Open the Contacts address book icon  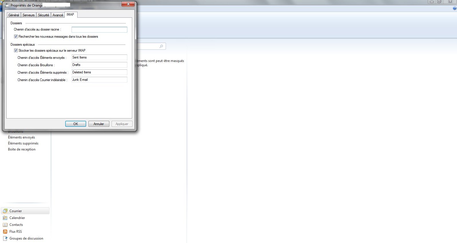point(5,225)
